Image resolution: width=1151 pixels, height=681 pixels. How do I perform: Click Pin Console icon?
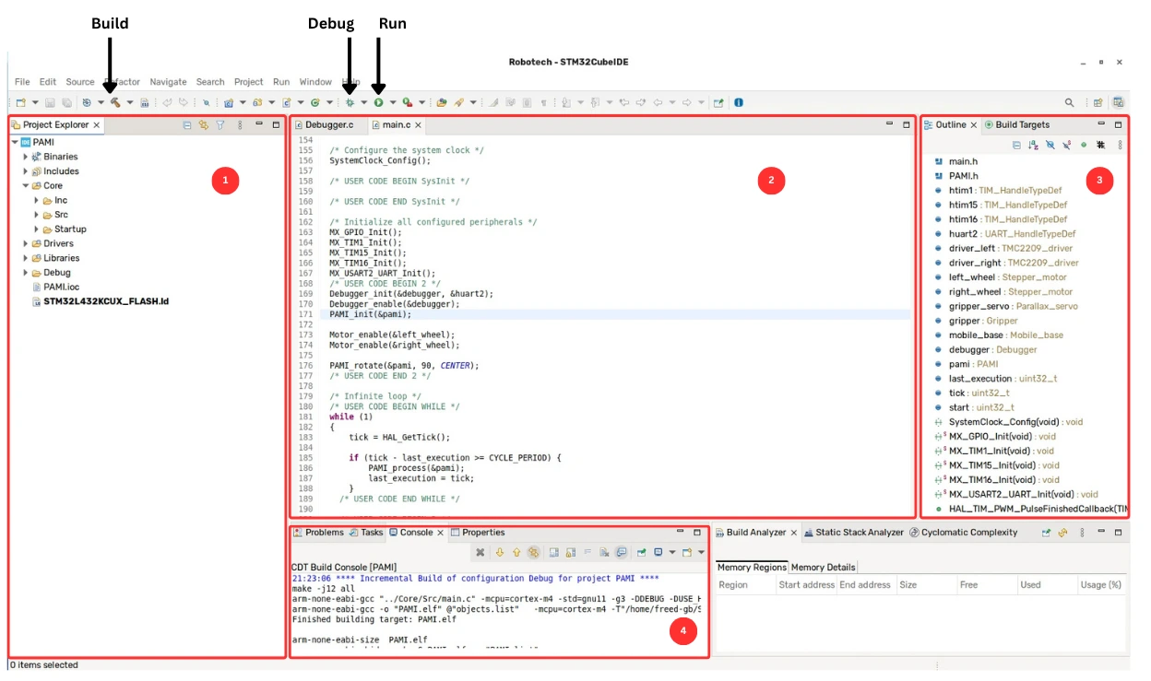tap(641, 552)
